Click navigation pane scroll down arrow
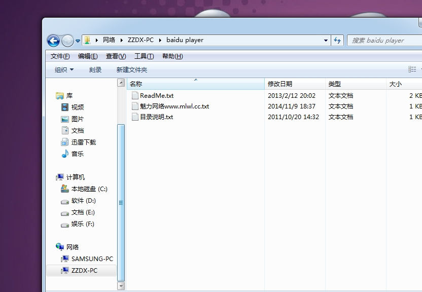 click(121, 286)
